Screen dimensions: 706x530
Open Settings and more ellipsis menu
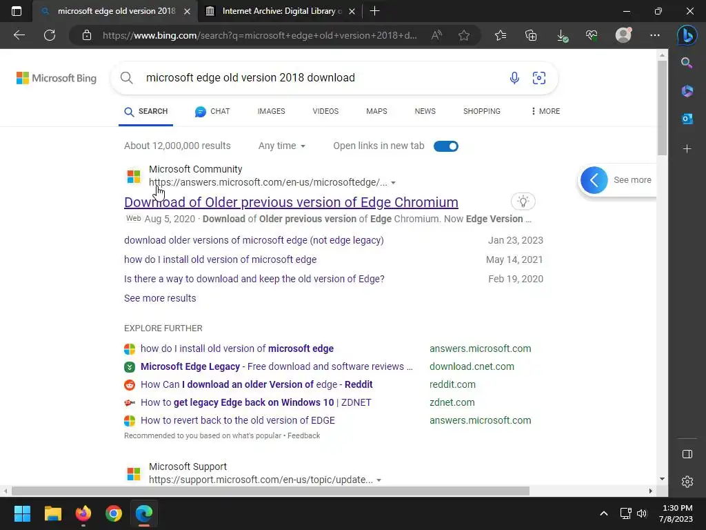[x=655, y=35]
